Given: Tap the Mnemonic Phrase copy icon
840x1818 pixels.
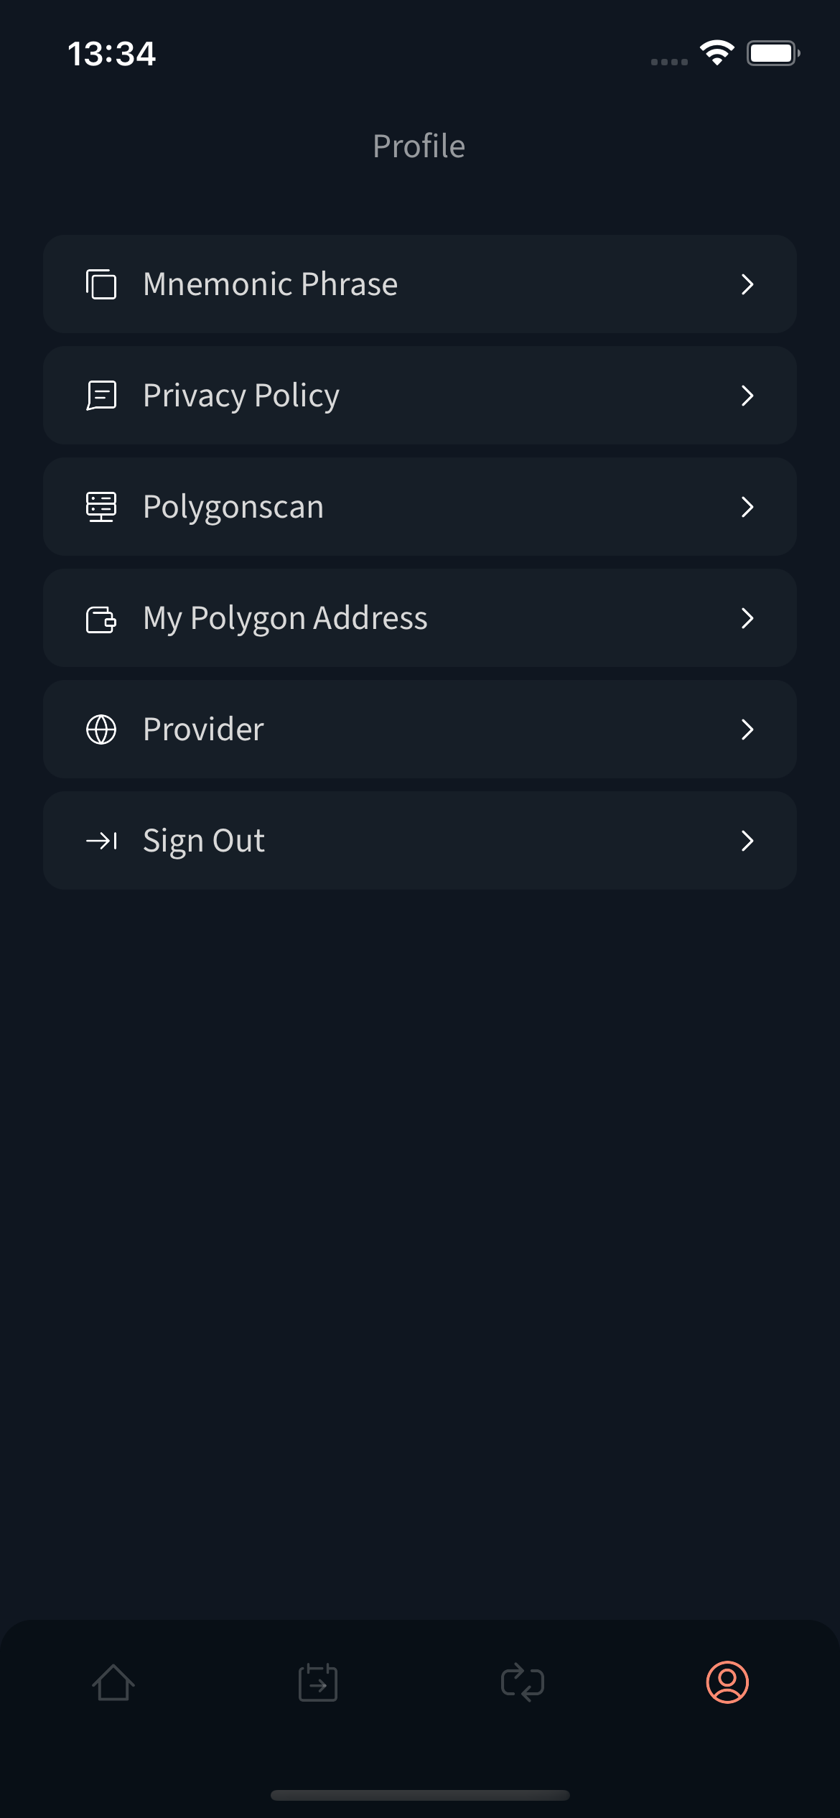Looking at the screenshot, I should click(x=101, y=284).
